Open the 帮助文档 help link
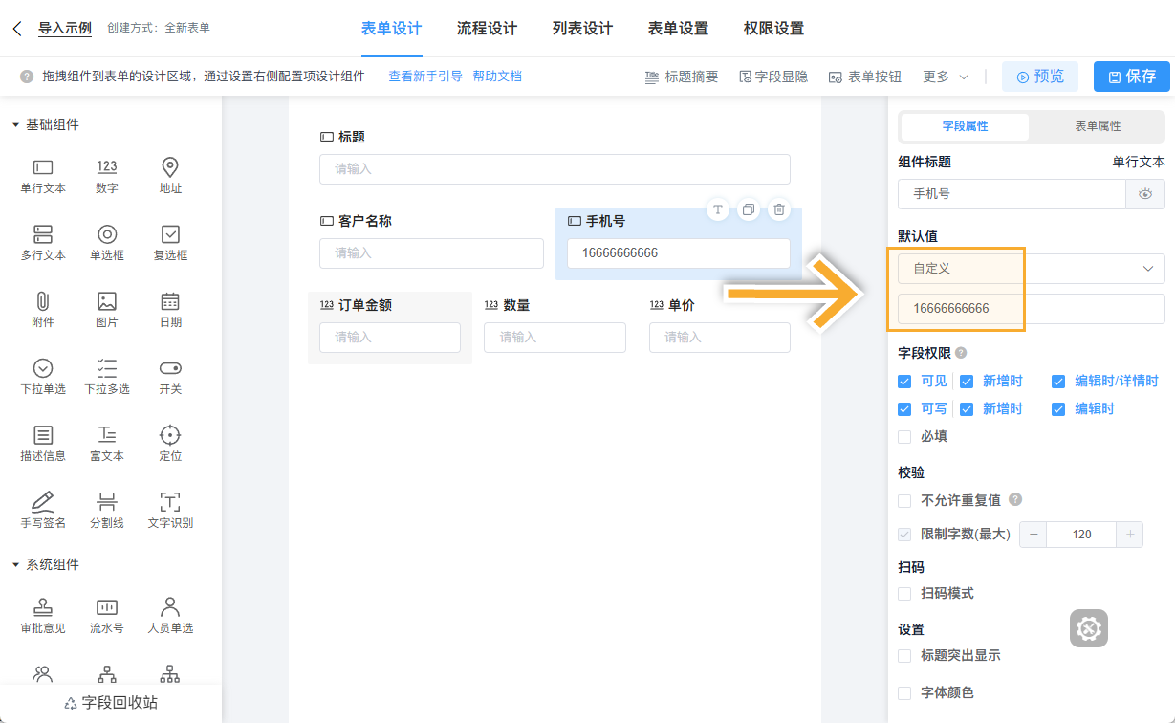Viewport: 1175px width, 723px height. (498, 76)
